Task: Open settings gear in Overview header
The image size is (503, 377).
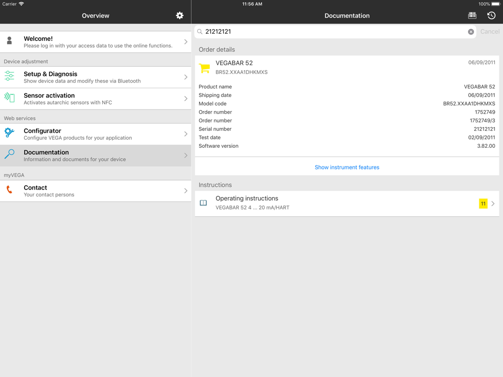Action: (x=180, y=16)
